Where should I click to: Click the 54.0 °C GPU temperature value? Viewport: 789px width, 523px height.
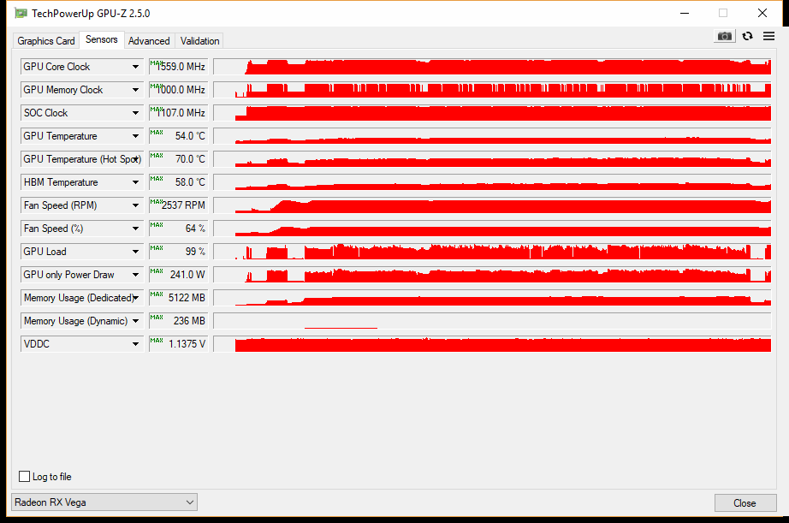(x=179, y=136)
